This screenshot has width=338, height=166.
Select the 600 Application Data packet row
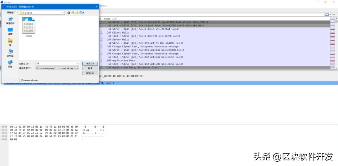coord(214,60)
